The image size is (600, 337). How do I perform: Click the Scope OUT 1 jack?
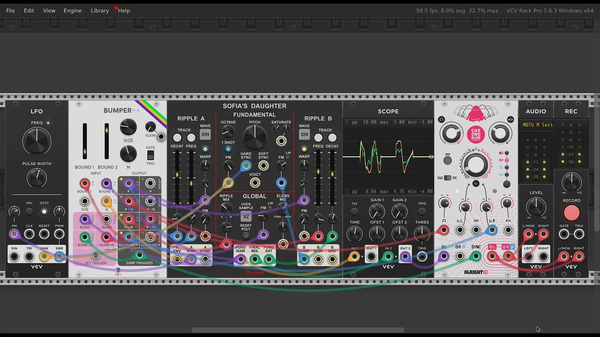371,256
